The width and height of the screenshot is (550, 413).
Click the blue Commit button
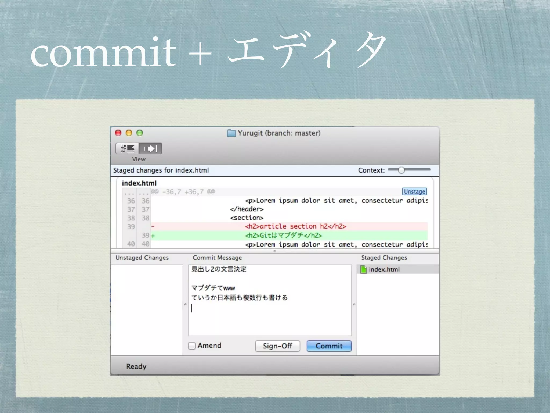point(329,346)
